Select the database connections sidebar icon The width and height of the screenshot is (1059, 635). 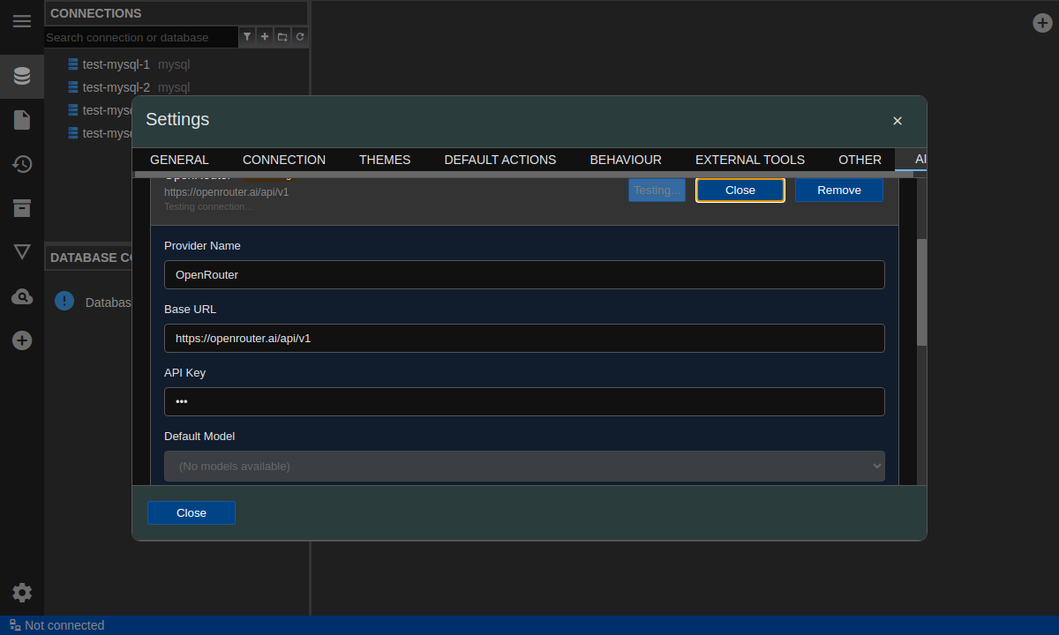click(22, 76)
